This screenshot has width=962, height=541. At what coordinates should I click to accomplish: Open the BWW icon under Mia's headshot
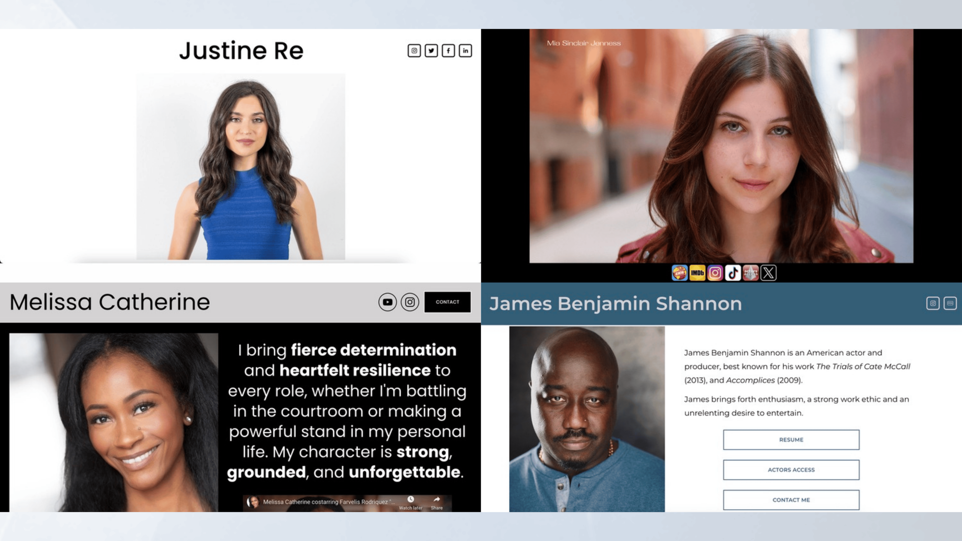point(680,273)
